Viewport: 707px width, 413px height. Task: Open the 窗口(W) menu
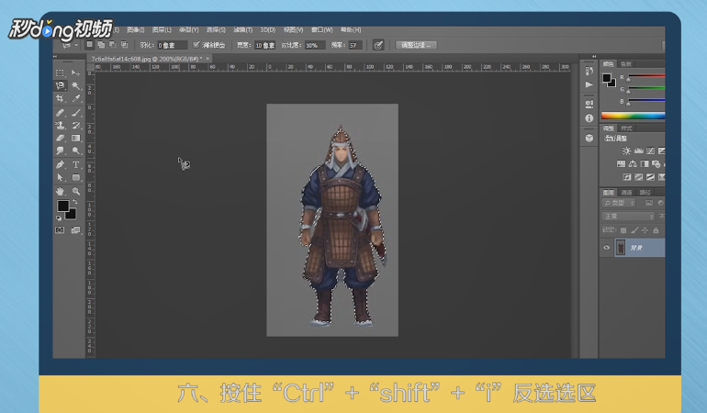pyautogui.click(x=322, y=29)
